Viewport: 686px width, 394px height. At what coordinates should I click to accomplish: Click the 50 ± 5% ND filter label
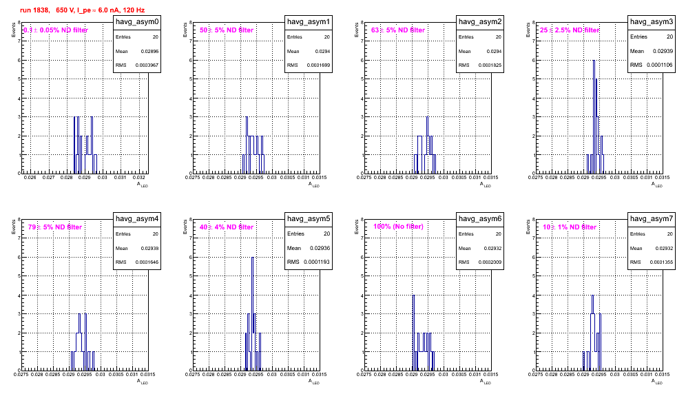tap(227, 30)
